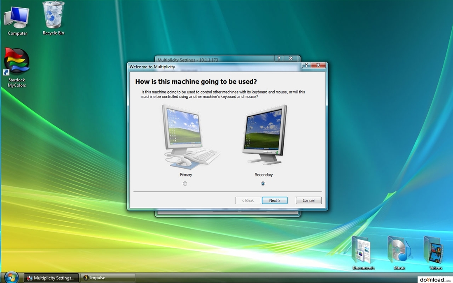Screen dimensions: 453x283
Task: Click the Windows Start orb
Action: tap(12, 277)
